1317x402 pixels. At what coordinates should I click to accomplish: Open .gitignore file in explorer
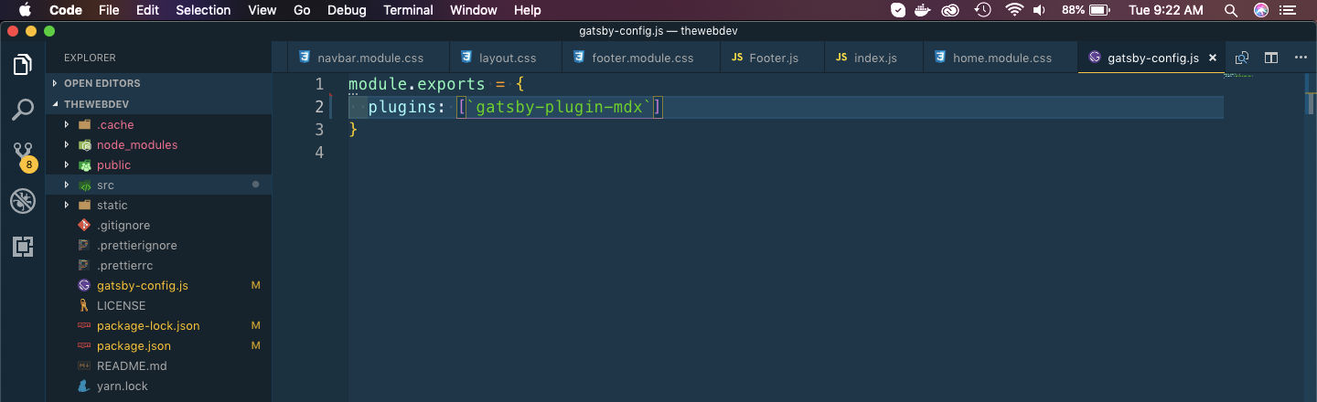point(158,225)
